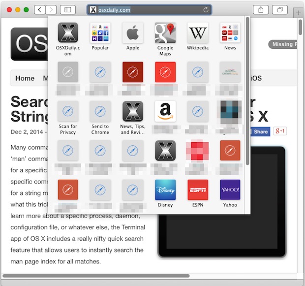This screenshot has height=286, width=305.
Task: Open the Yahoo favorite
Action: (230, 193)
